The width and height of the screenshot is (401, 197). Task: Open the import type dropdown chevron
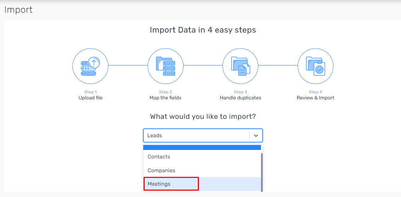click(x=256, y=135)
